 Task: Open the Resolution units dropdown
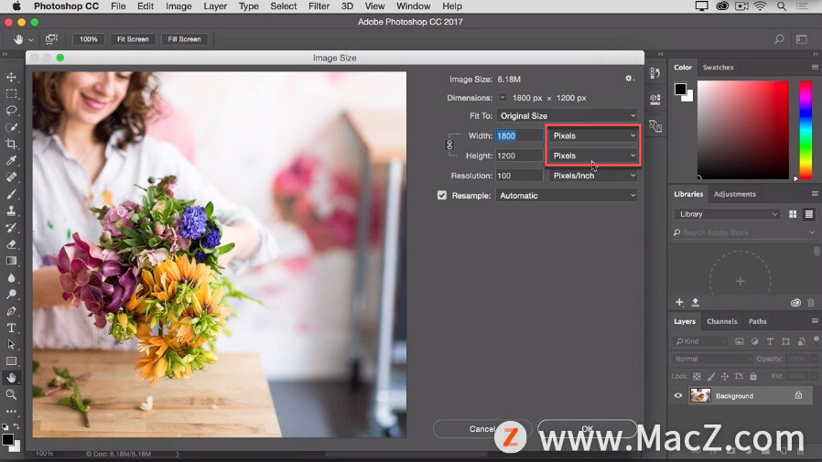(593, 176)
